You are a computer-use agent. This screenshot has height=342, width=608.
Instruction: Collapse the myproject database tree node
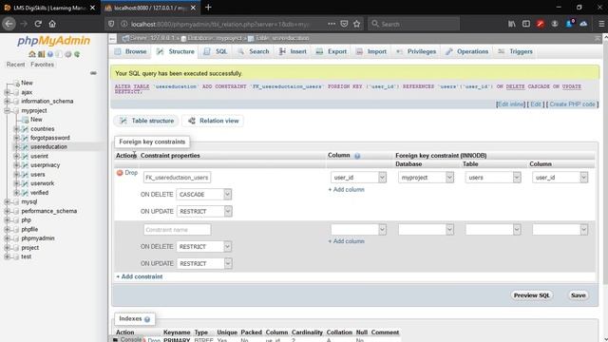[x=7, y=110]
